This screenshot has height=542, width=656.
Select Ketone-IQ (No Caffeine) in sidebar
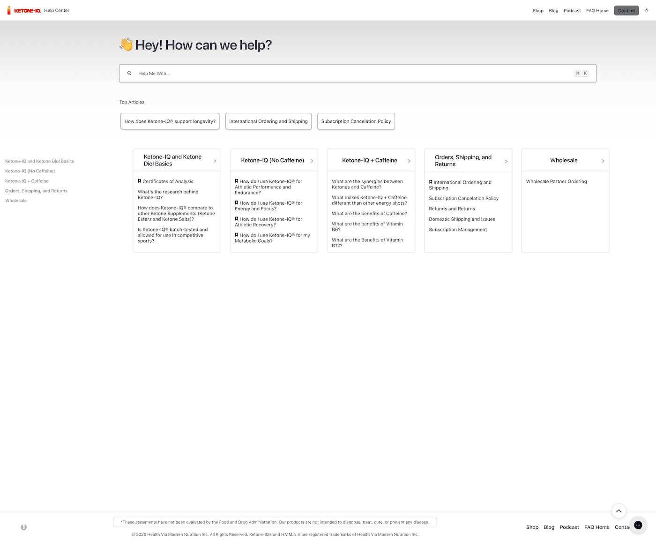pos(30,171)
